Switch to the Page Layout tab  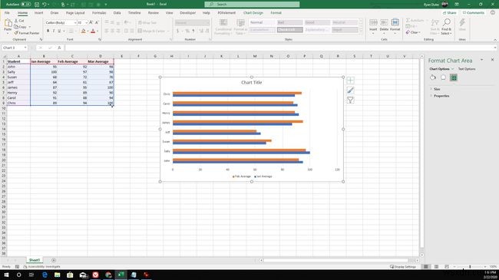(x=75, y=13)
